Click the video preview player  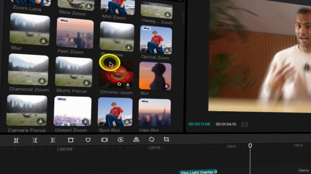pos(259,56)
